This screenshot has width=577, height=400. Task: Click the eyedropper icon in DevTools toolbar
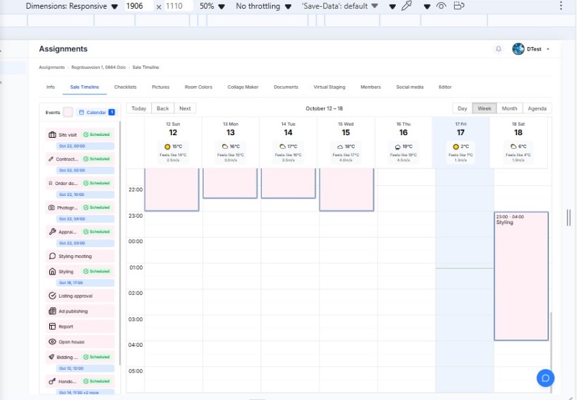[406, 6]
